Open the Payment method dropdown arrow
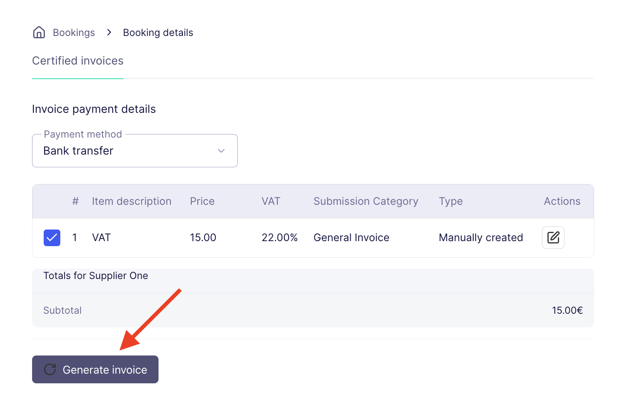 coord(221,151)
